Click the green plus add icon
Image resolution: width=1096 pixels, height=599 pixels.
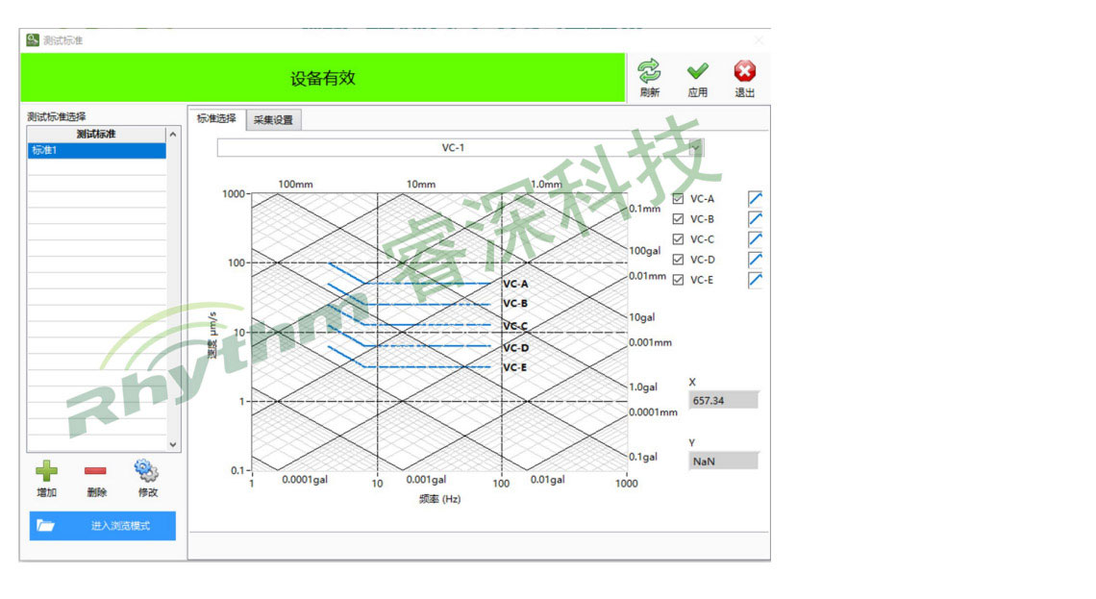click(x=47, y=471)
